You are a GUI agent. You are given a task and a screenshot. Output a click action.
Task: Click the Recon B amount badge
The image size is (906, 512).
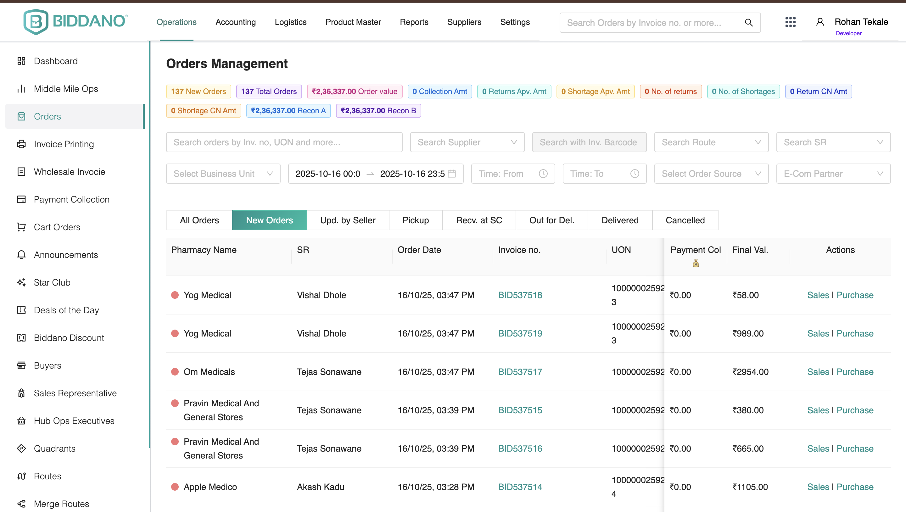[x=378, y=111]
